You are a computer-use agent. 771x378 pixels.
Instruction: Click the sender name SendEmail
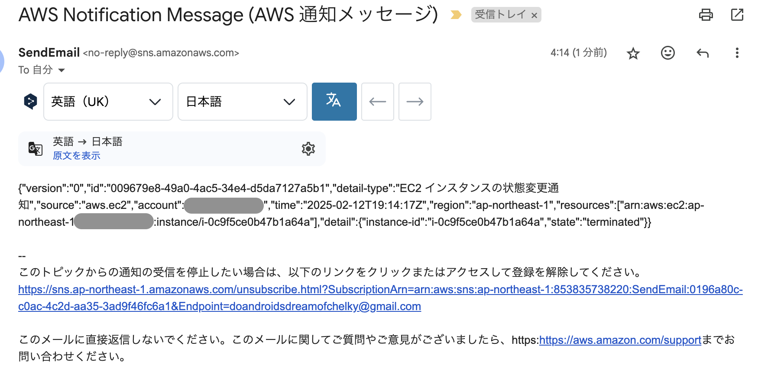coord(49,52)
